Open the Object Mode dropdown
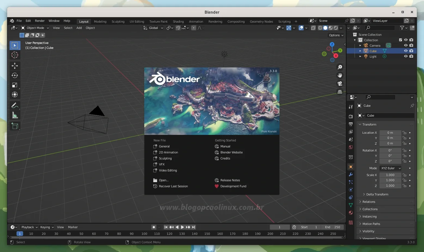This screenshot has width=424, height=252. click(x=35, y=28)
